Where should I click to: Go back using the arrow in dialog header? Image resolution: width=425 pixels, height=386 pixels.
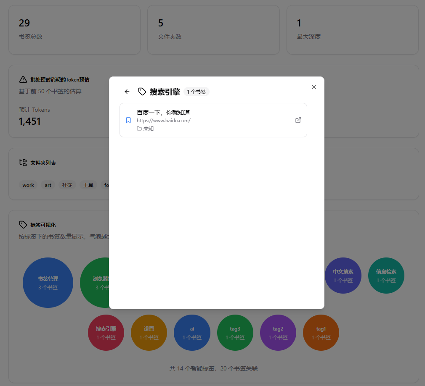[127, 92]
